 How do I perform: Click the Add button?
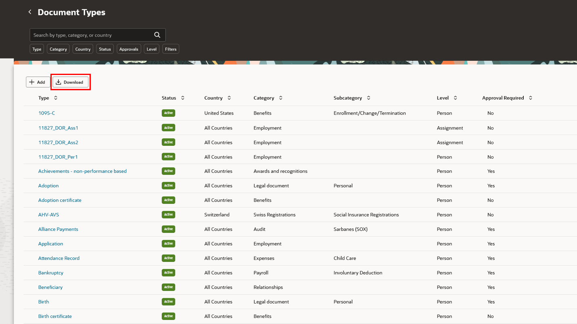(x=38, y=82)
